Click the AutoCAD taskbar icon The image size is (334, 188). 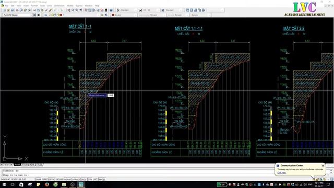(81, 184)
